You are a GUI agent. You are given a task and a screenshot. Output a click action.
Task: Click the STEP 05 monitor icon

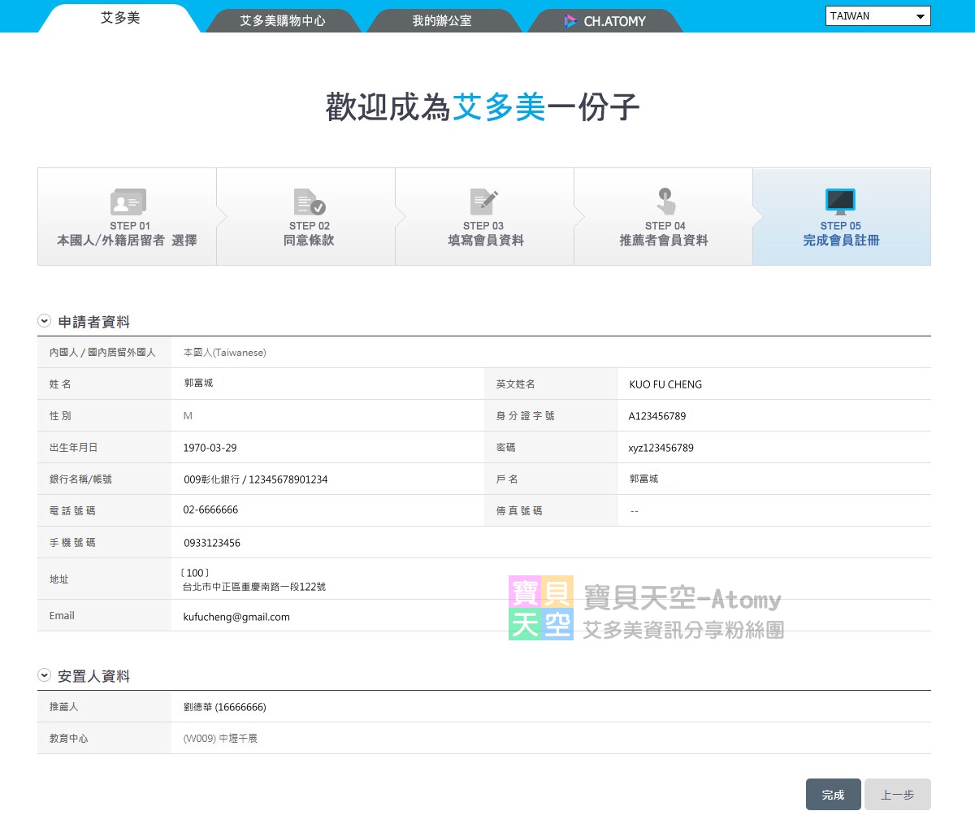click(x=840, y=201)
